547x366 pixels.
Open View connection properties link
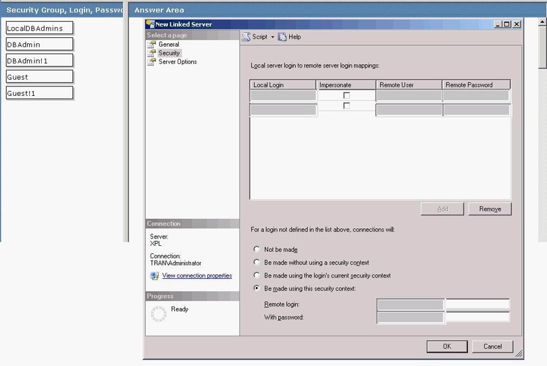click(197, 276)
